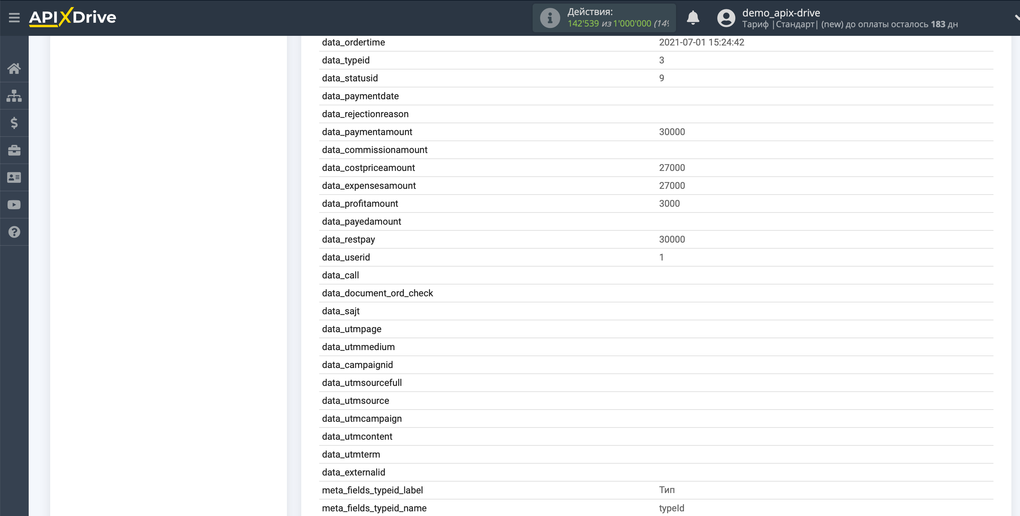The height and width of the screenshot is (516, 1020).
Task: Open the video tutorials icon
Action: click(x=14, y=205)
